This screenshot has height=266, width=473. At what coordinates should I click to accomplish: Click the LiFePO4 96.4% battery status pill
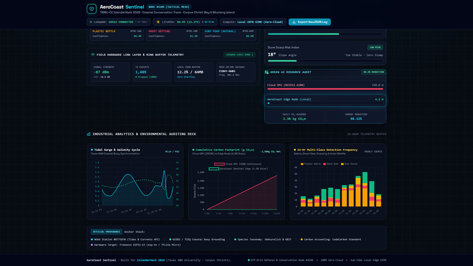pyautogui.click(x=185, y=22)
